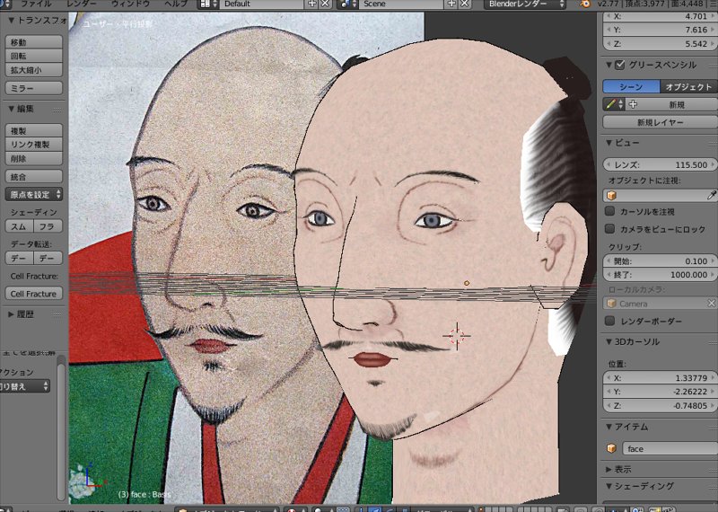Open the screen layout browser icon
718x512 pixels.
point(209,4)
